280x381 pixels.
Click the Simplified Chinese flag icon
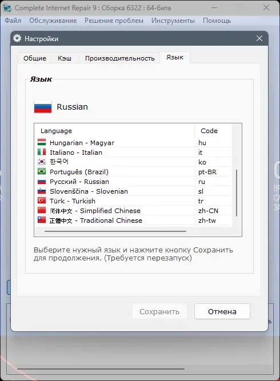pyautogui.click(x=42, y=210)
